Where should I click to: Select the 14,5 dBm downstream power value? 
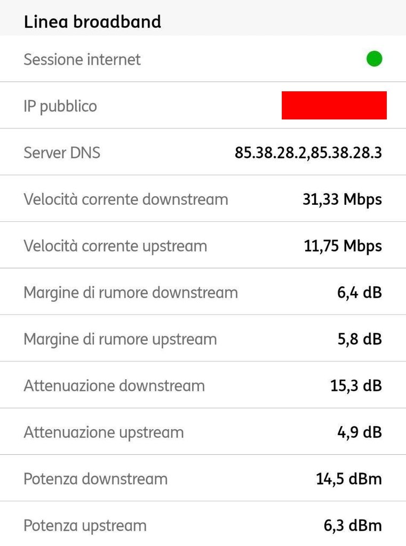(x=349, y=479)
